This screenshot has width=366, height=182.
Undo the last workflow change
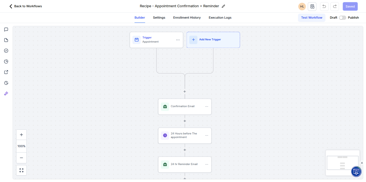pos(324,6)
